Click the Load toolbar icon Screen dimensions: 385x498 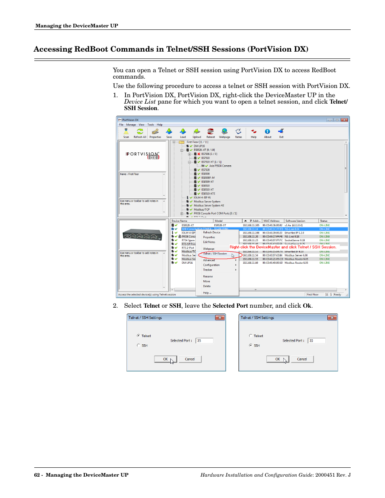coord(183,133)
